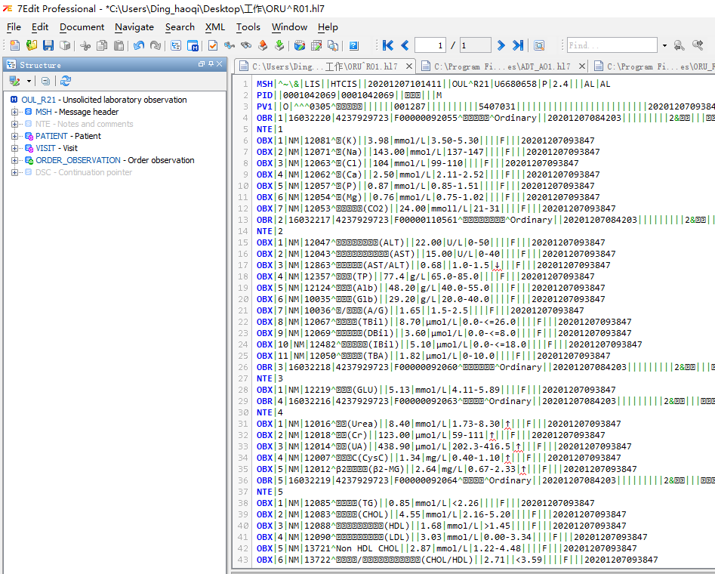Open 7Edit Help with question mark icon

[352, 45]
